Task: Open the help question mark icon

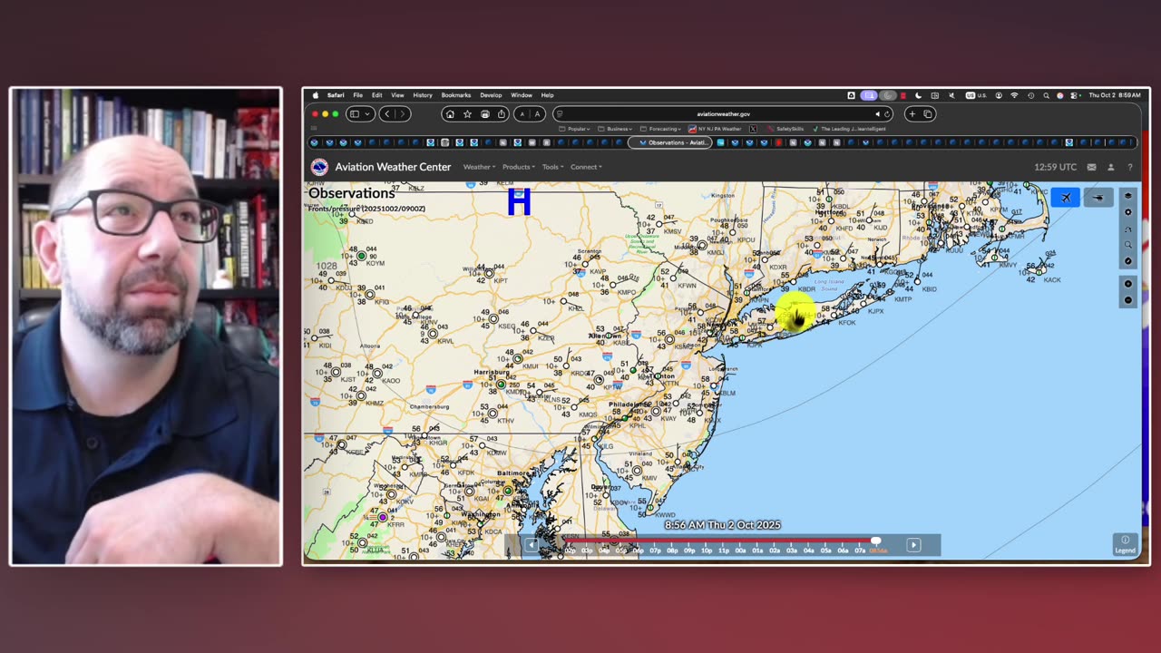Action: 1129,167
